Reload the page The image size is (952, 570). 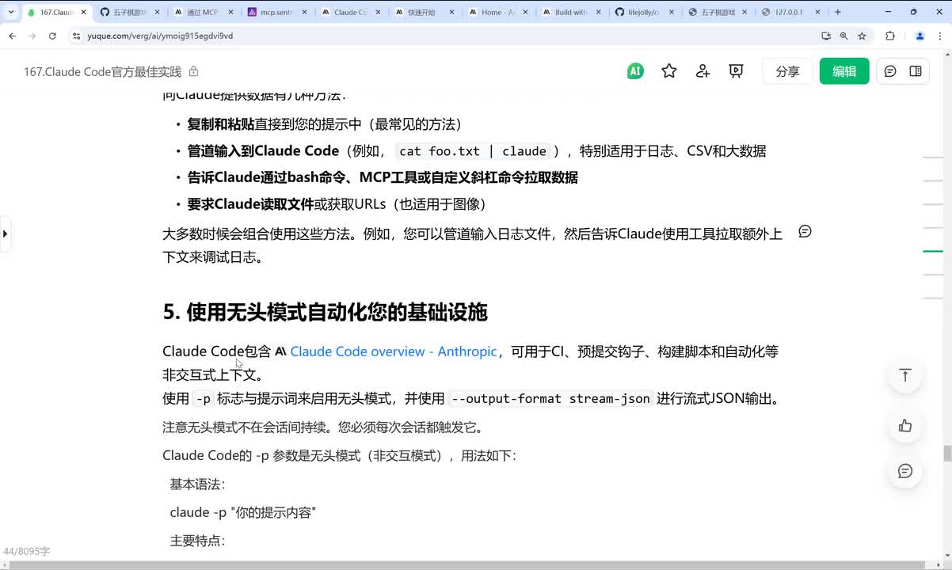[52, 36]
